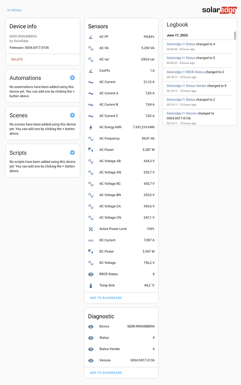Click the lightning icon next to AC Energy kWh
241x385 pixels.
(x=90, y=127)
